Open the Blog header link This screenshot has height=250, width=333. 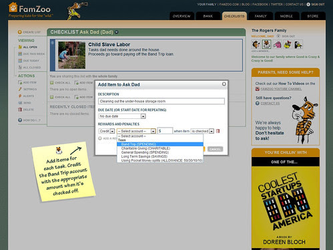[246, 4]
